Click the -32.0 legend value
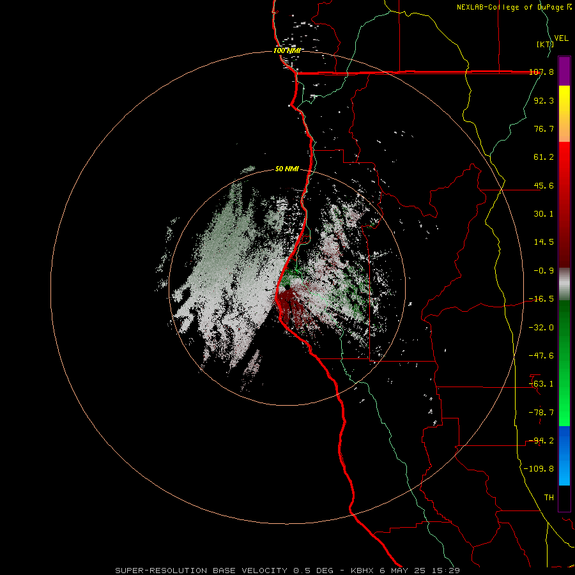575x575 pixels. click(541, 328)
